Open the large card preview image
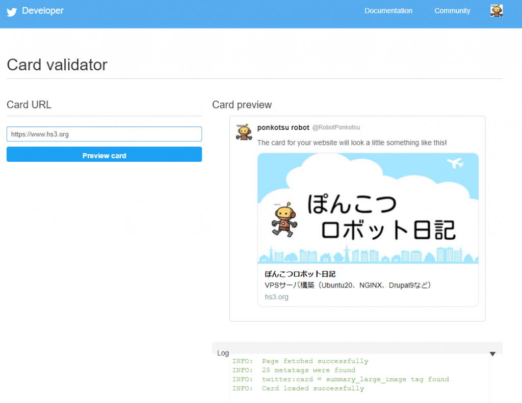 point(368,208)
